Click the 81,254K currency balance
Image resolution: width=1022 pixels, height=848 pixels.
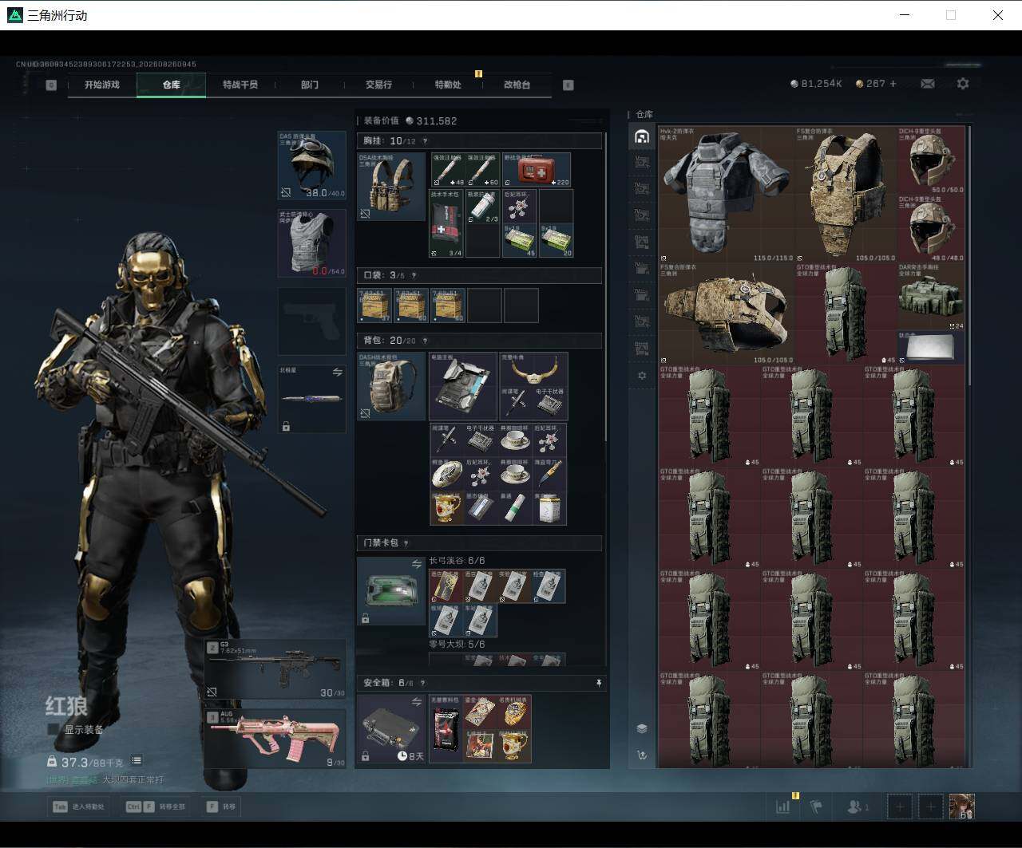point(816,84)
